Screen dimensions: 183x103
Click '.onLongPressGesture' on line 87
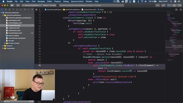tap(85, 46)
